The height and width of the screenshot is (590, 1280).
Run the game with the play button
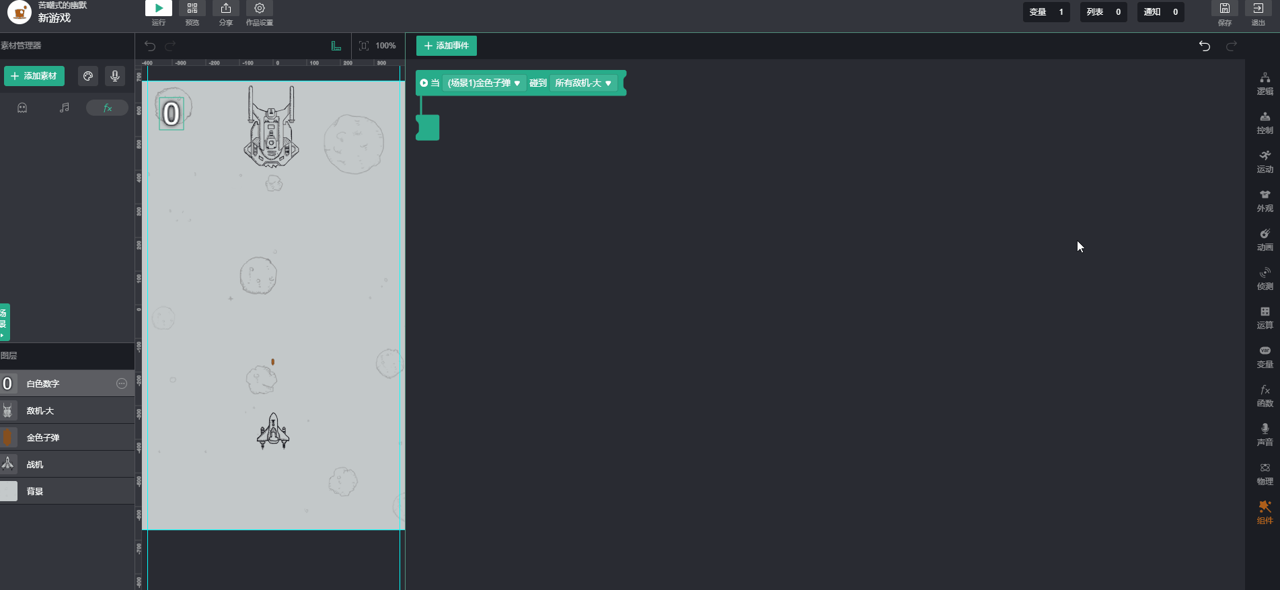159,8
